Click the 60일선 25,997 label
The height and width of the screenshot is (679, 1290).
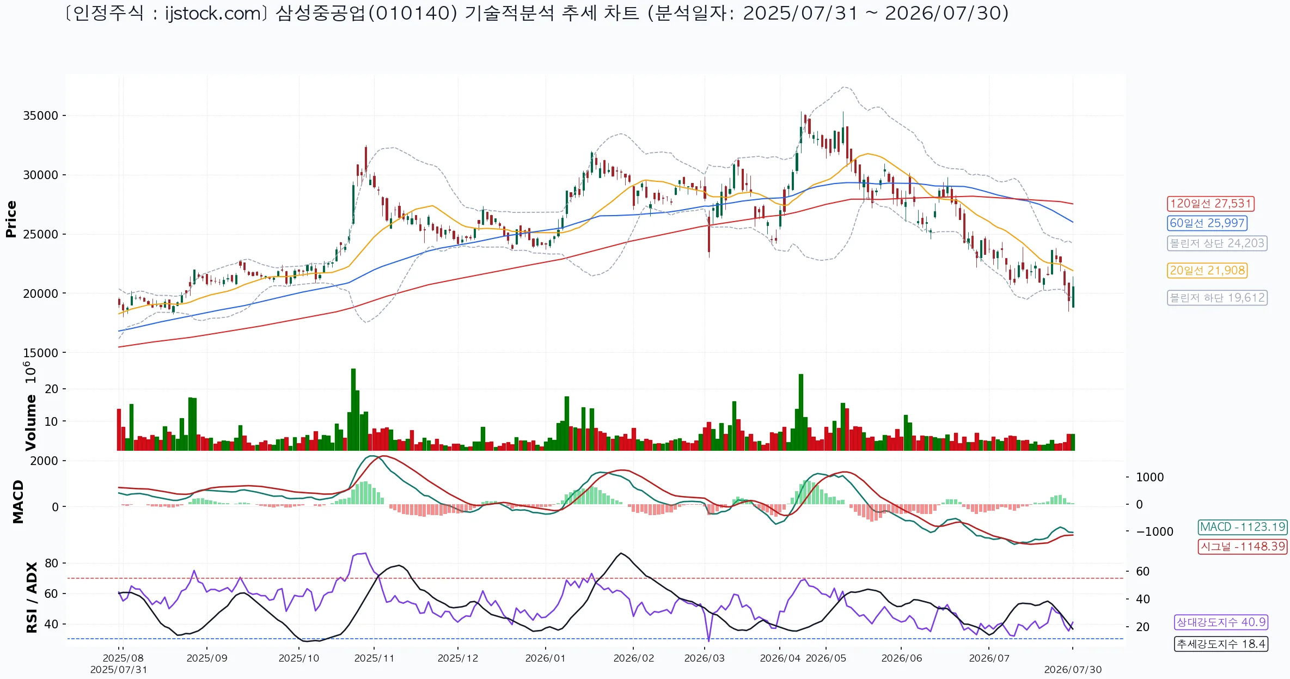(x=1207, y=223)
